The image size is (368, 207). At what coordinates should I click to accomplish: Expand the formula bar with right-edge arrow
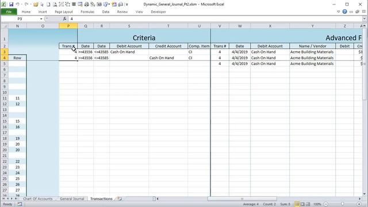tap(364, 19)
